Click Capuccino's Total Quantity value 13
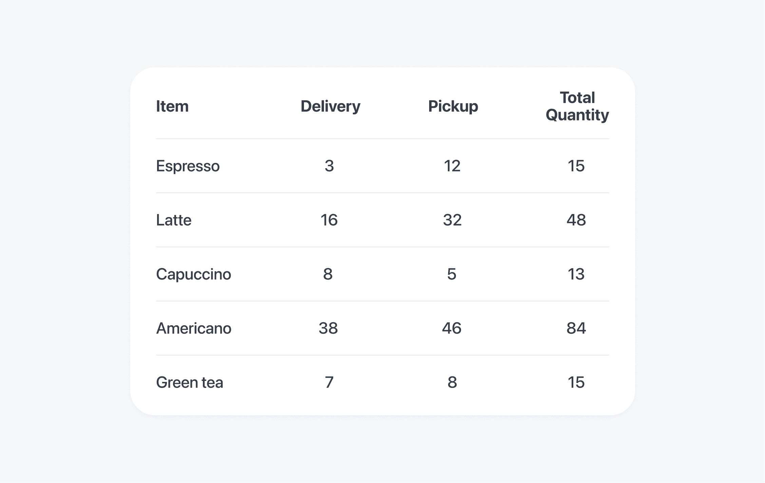The height and width of the screenshot is (483, 765). pos(576,274)
